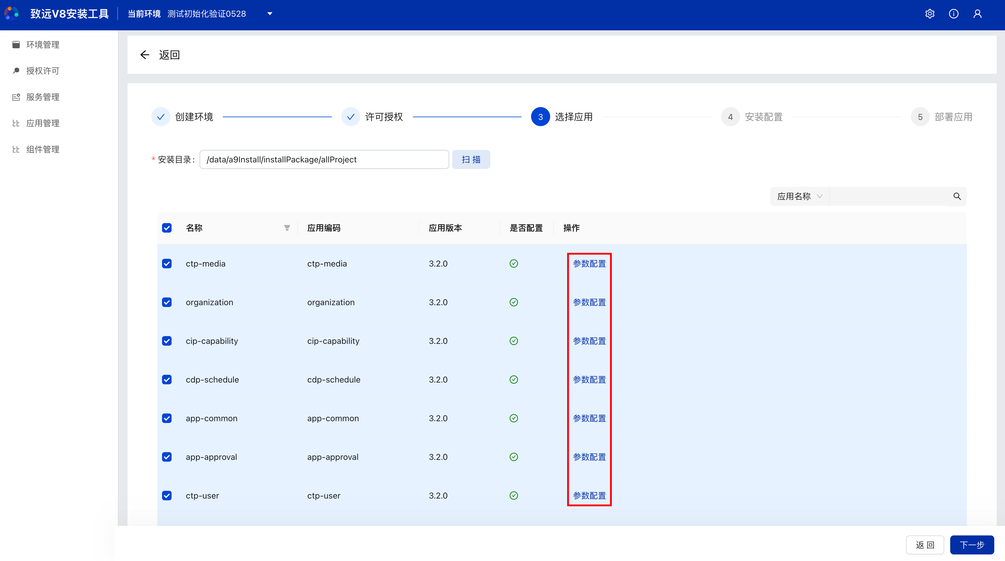1005x561 pixels.
Task: Open 环境管理 in the sidebar
Action: (43, 44)
